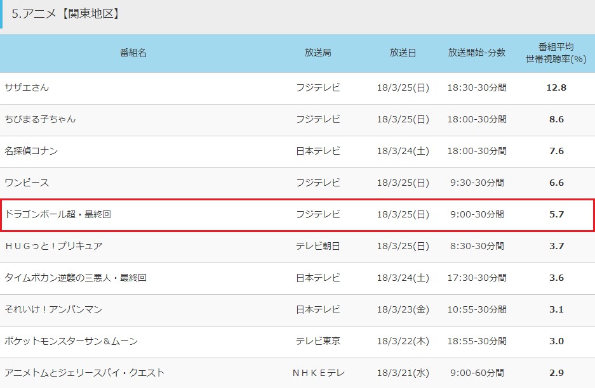Click the 番組名 column header

(133, 53)
